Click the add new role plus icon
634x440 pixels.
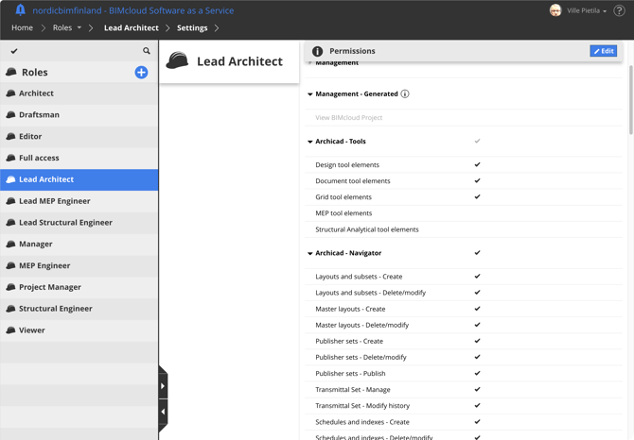tap(141, 72)
